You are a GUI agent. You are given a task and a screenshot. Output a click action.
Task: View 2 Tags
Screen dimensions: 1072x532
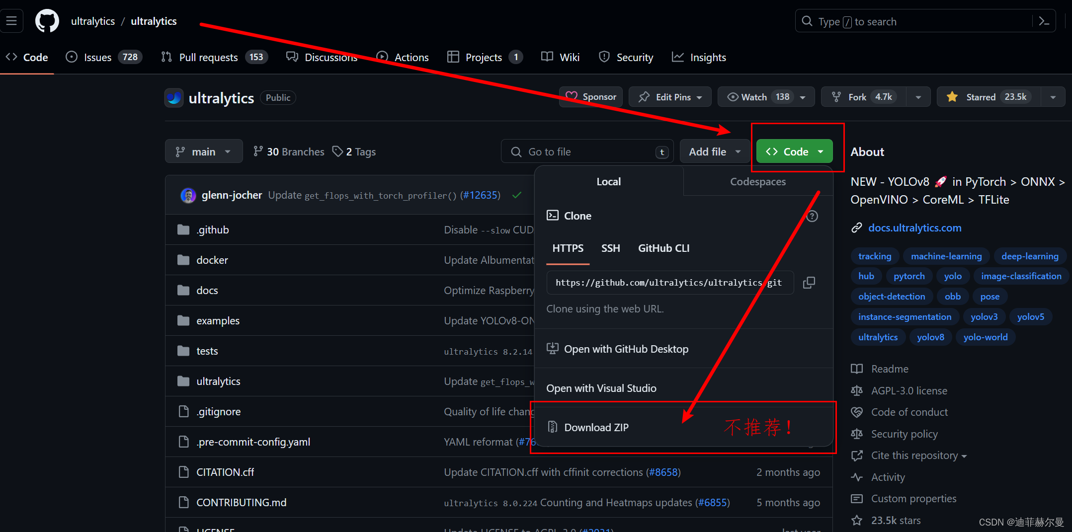point(354,152)
